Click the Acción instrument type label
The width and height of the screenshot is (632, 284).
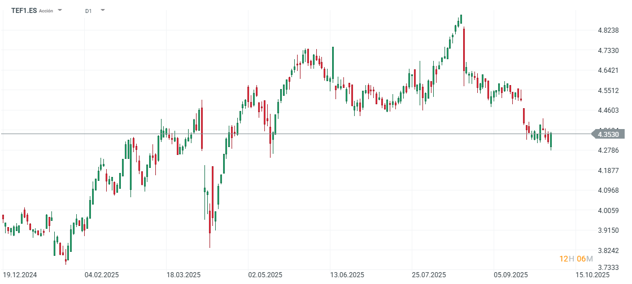[x=46, y=11]
